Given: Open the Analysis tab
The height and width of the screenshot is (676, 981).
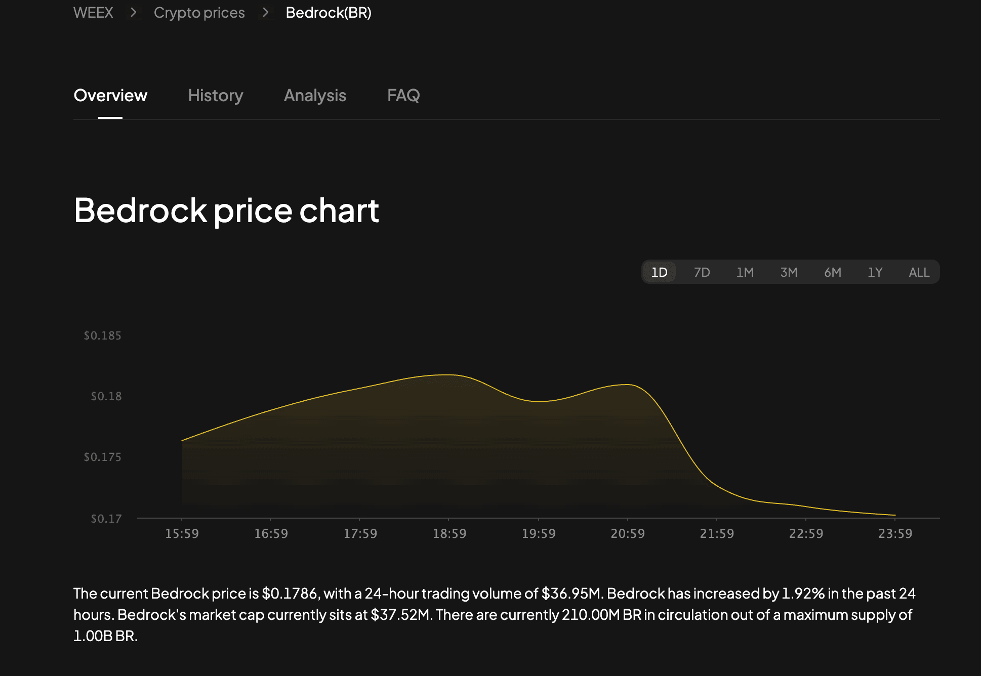Looking at the screenshot, I should 315,96.
